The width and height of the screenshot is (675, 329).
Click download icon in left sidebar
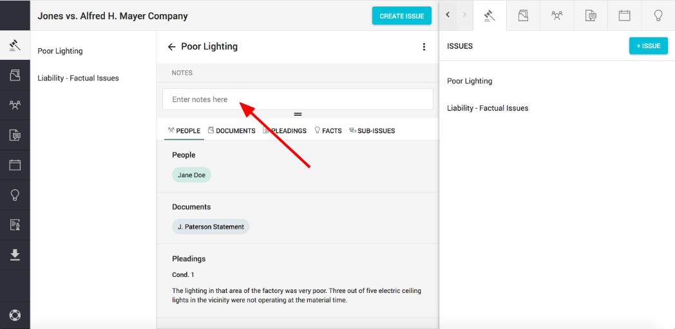(15, 255)
